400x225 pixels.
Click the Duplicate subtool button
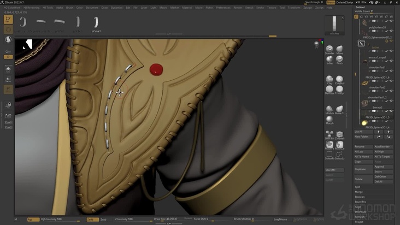[361, 169]
